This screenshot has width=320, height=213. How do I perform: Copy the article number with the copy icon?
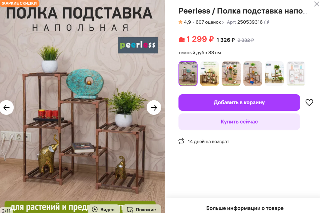click(x=266, y=22)
